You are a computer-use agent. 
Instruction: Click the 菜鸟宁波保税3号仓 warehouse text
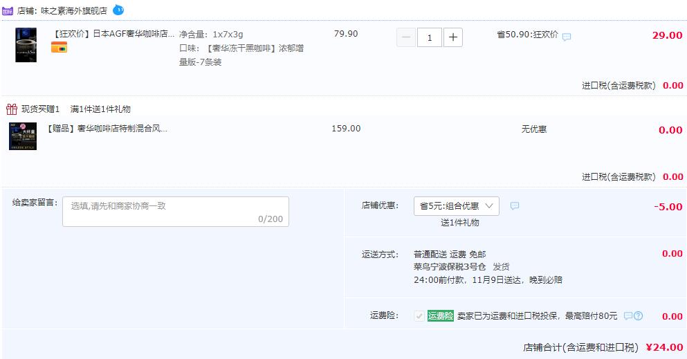(x=450, y=266)
